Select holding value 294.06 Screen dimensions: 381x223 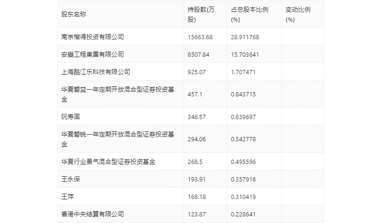pos(196,139)
